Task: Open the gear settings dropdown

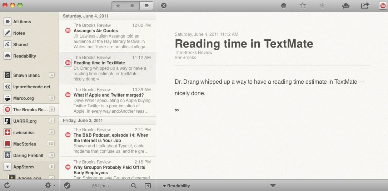Action: tap(49, 185)
